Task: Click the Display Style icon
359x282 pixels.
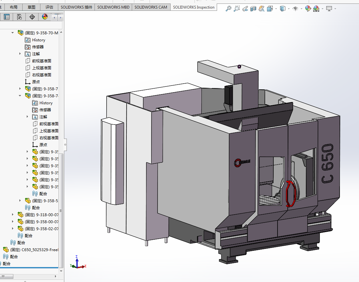Action: [x=283, y=9]
